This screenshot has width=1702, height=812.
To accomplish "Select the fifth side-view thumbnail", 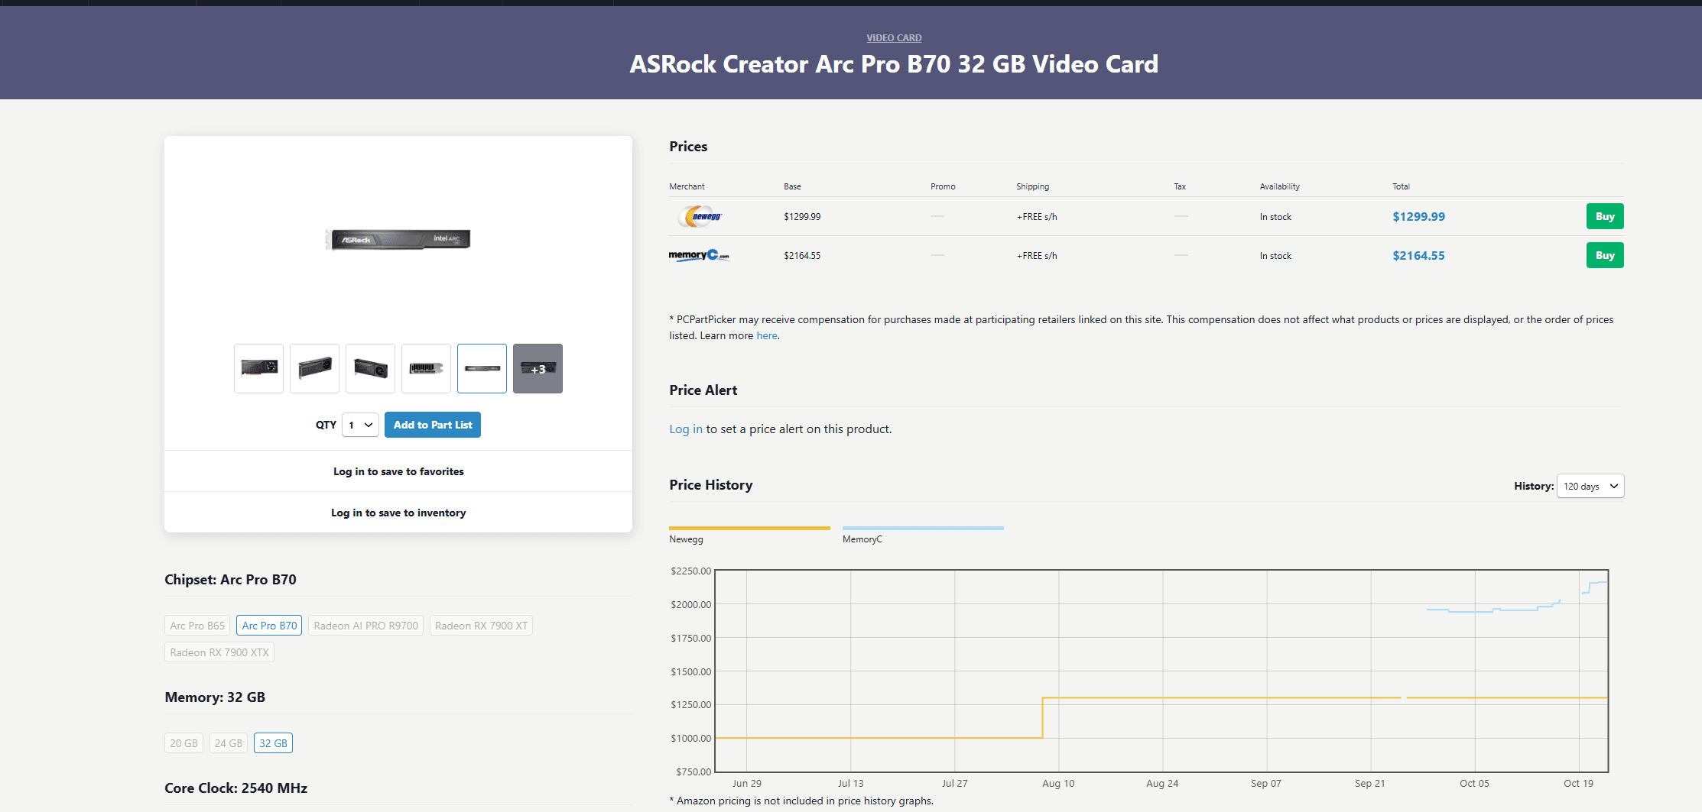I will [482, 368].
